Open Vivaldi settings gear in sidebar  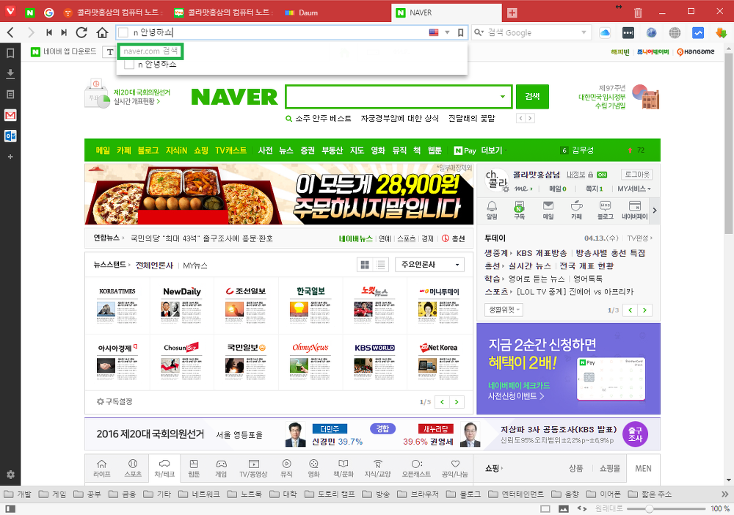pos(10,475)
